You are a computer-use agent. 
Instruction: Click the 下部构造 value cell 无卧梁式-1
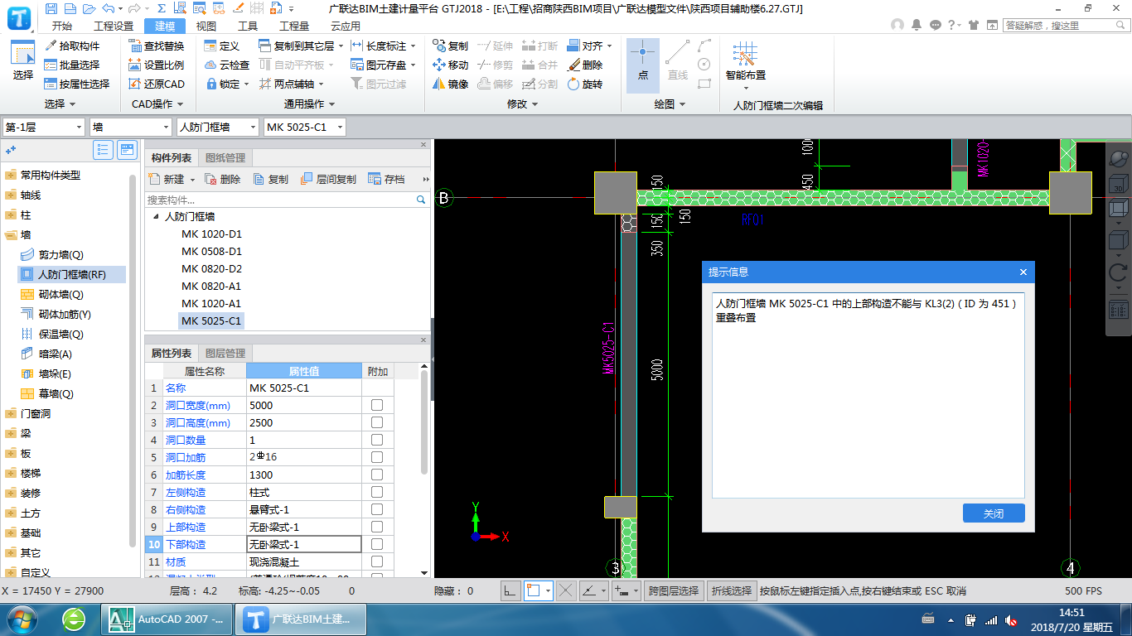pyautogui.click(x=304, y=544)
